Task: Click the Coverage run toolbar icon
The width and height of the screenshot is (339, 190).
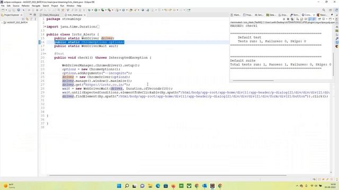Action: tap(102, 10)
